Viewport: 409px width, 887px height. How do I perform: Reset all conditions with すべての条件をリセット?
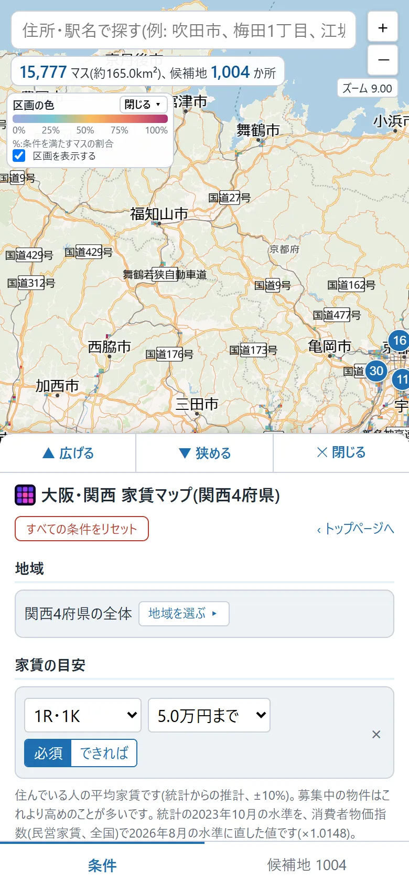pyautogui.click(x=82, y=529)
